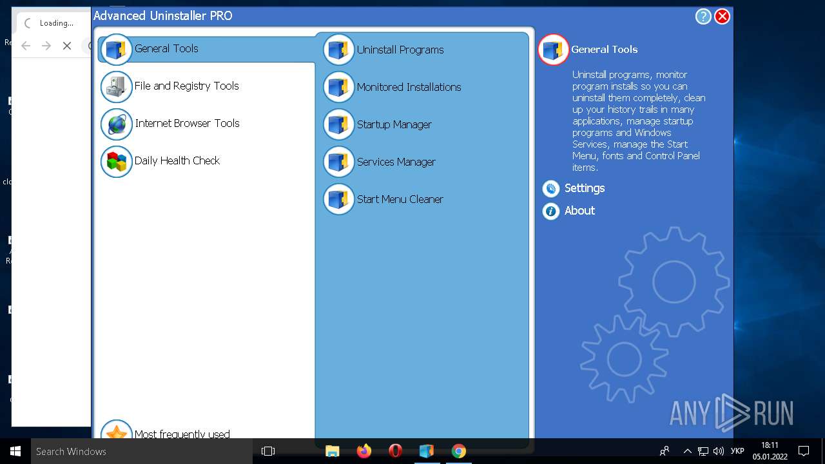The height and width of the screenshot is (464, 825).
Task: Launch Firefox from taskbar
Action: click(364, 451)
